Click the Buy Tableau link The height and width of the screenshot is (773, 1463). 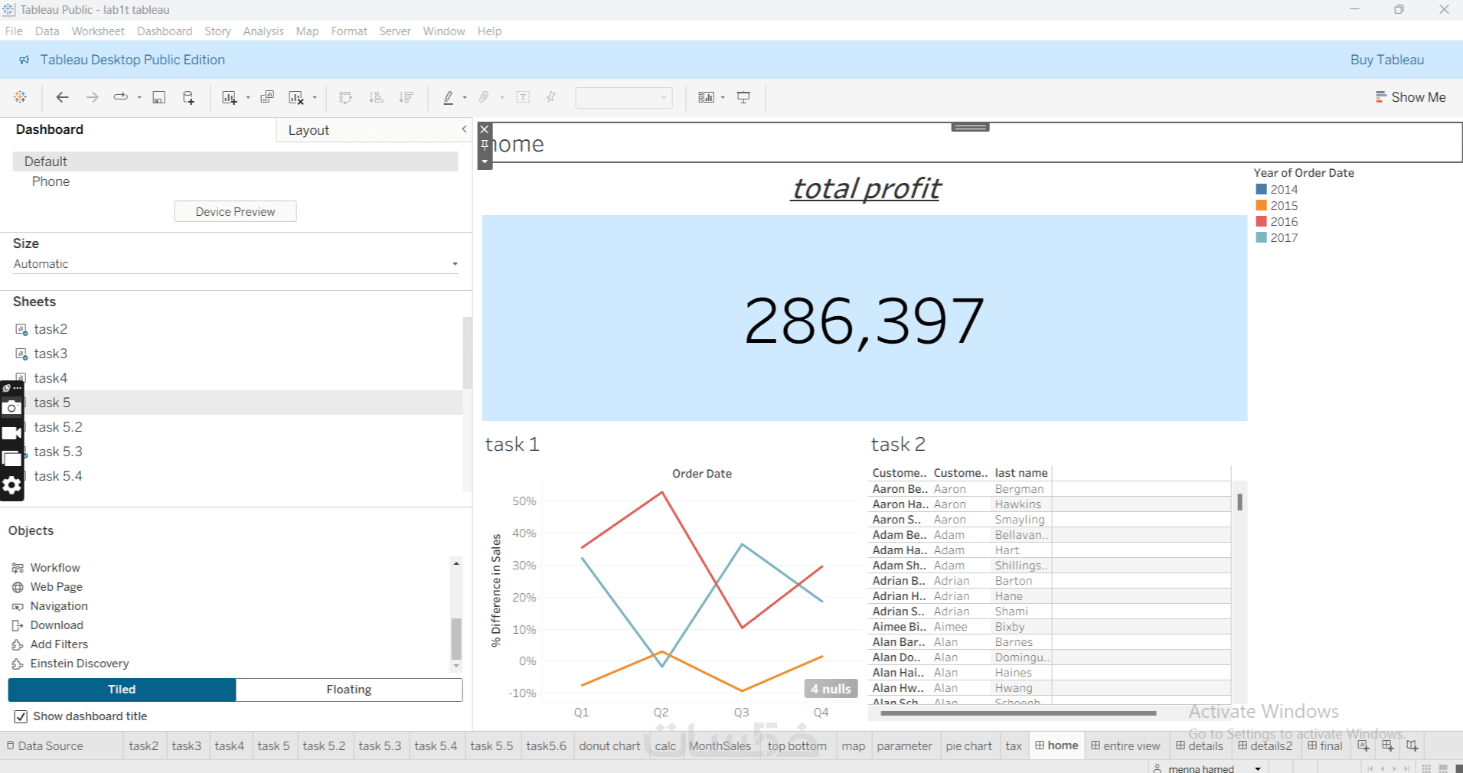click(1386, 60)
